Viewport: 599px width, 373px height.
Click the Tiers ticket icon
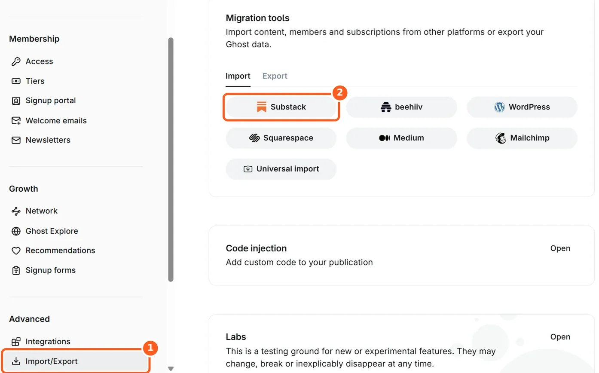click(x=16, y=81)
